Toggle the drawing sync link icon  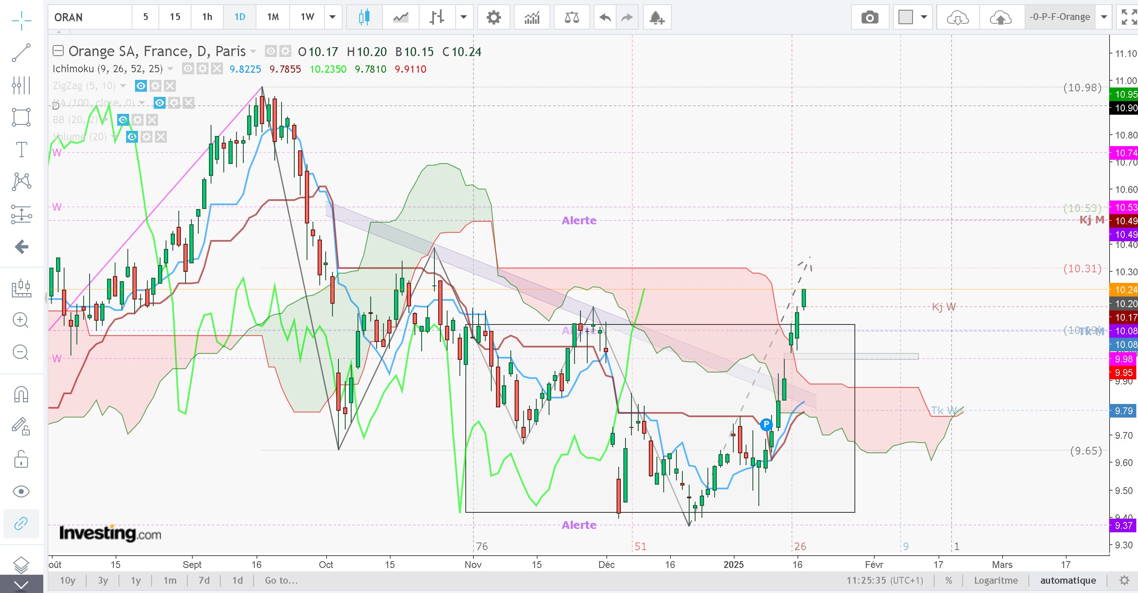point(21,524)
